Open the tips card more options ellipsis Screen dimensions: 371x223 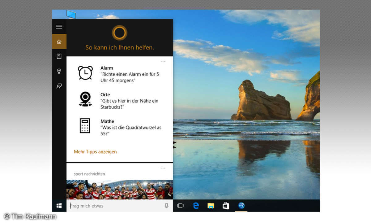pyautogui.click(x=163, y=62)
